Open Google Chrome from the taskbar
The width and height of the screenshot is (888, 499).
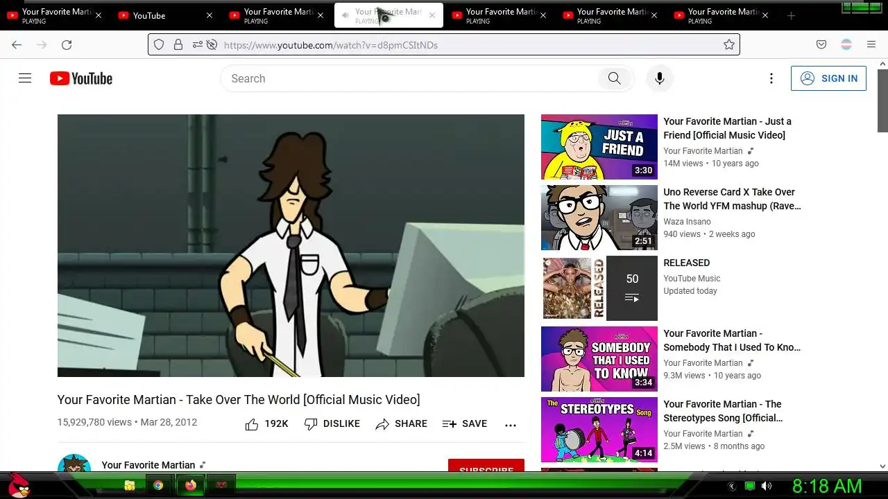click(158, 485)
